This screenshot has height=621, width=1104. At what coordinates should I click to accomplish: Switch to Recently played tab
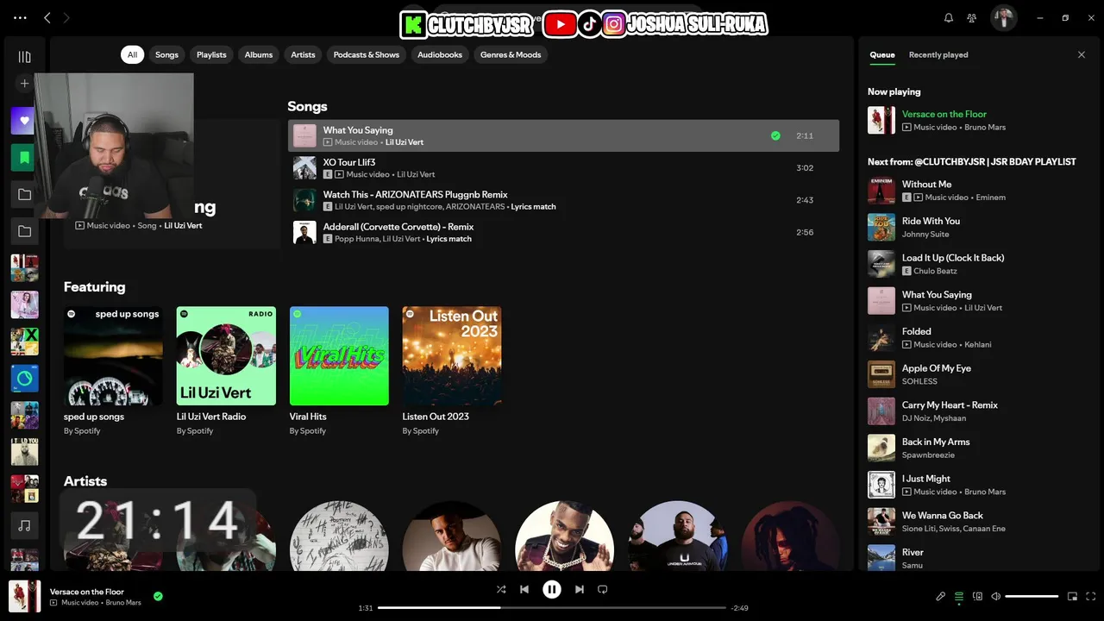tap(938, 54)
